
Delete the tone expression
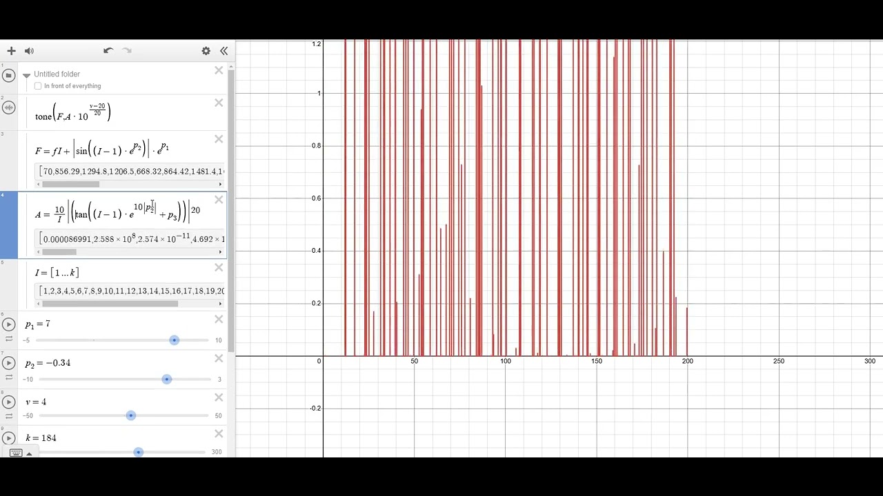[x=219, y=103]
